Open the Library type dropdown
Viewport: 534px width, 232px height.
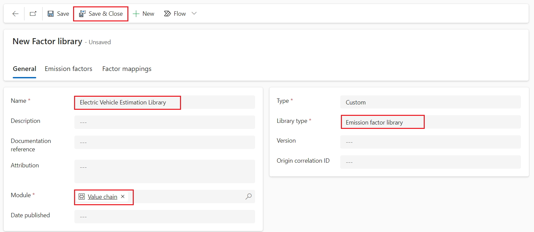[430, 122]
